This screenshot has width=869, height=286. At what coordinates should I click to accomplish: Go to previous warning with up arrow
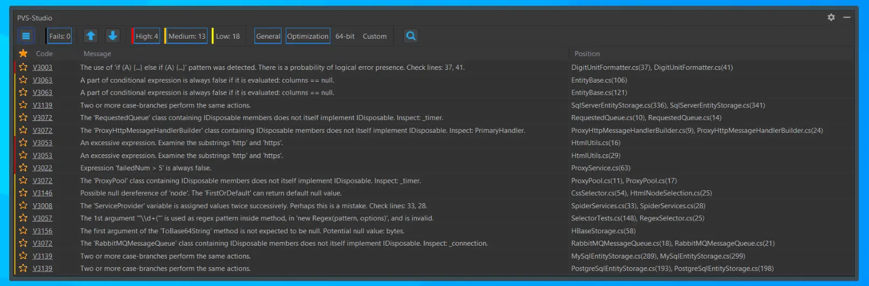pos(91,36)
